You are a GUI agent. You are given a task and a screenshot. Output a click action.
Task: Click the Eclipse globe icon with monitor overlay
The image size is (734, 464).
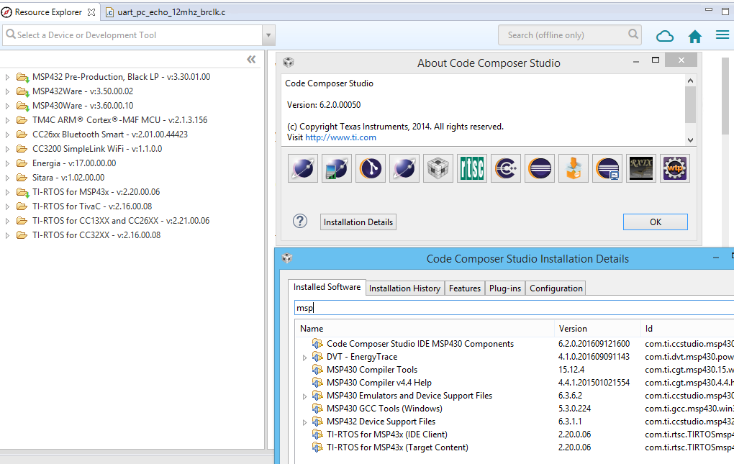(607, 168)
